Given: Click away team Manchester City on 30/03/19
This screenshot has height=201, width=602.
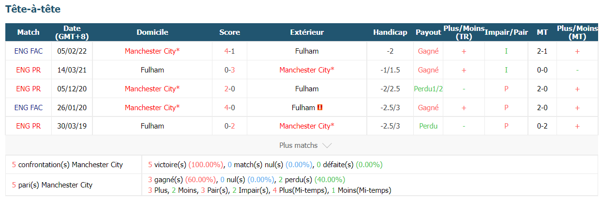Looking at the screenshot, I should click(x=307, y=126).
